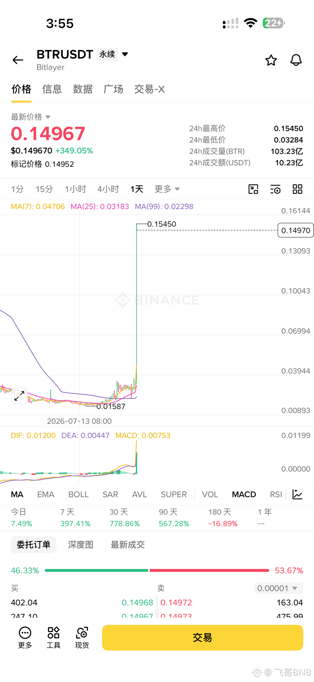Viewport: 314px width, 682px height.
Task: Toggle RSI sub-indicator
Action: pos(276,494)
